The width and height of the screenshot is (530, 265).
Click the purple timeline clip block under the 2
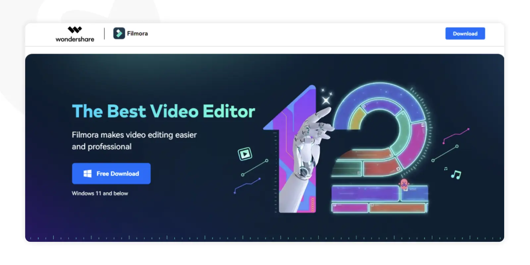coord(365,194)
